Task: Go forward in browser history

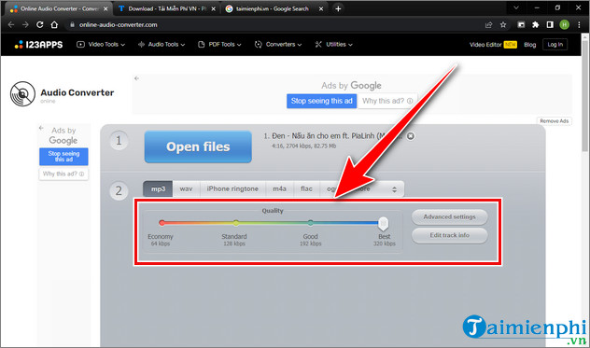Action: tap(25, 25)
